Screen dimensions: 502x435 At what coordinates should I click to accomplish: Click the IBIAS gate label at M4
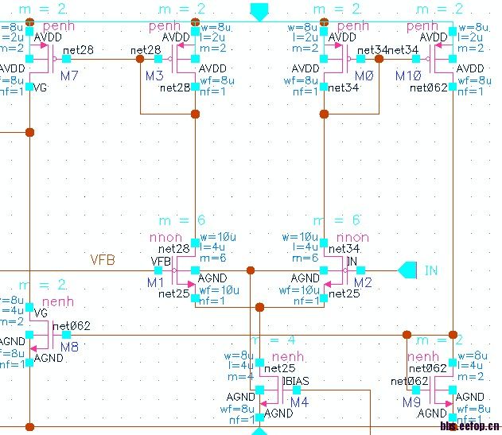pos(296,381)
